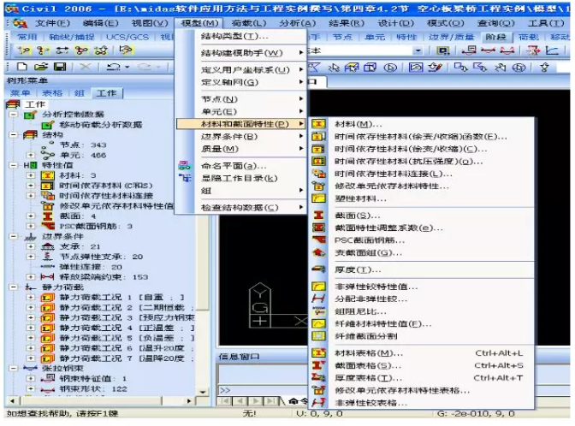This screenshot has height=426, width=575.
Task: Open the 边界条件(B) submenu
Action: tap(241, 136)
